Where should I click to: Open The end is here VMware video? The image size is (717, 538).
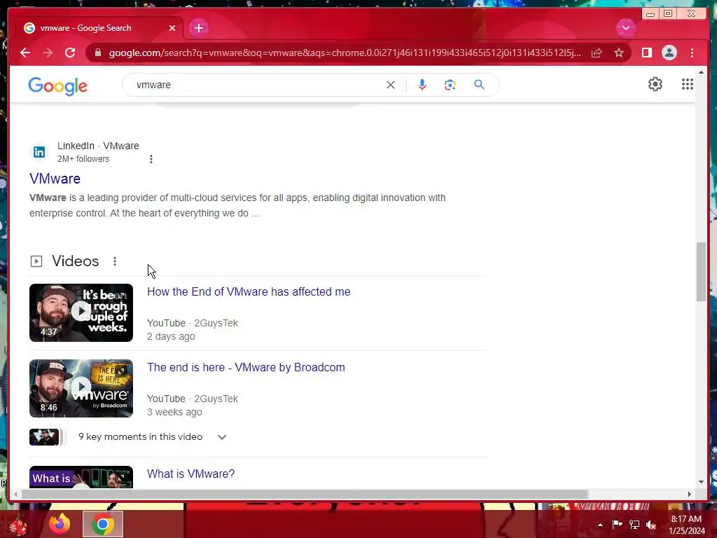(x=246, y=367)
